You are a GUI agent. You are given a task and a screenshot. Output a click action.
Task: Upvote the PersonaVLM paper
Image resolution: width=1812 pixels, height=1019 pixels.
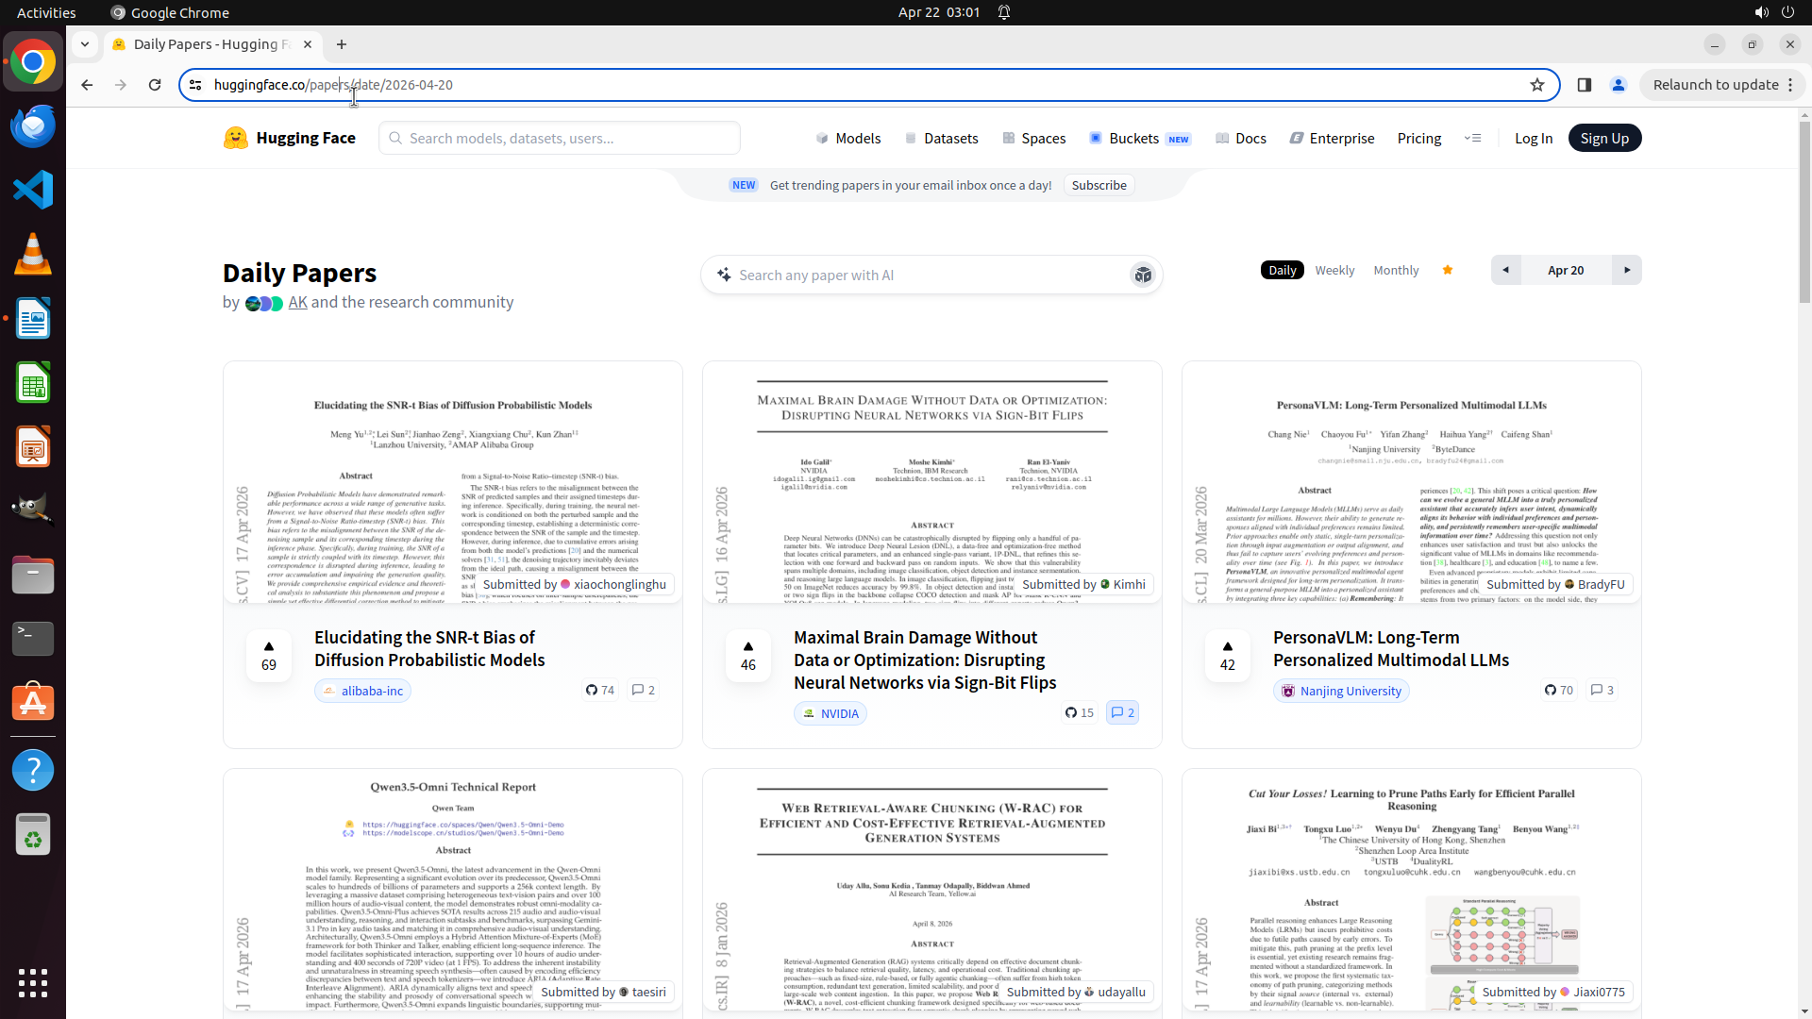click(x=1228, y=656)
